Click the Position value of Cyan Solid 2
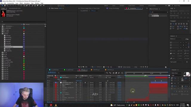 (x=79, y=81)
